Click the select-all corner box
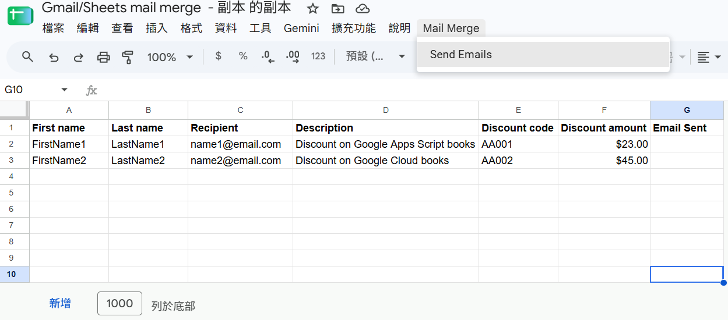The width and height of the screenshot is (728, 320). tap(14, 109)
